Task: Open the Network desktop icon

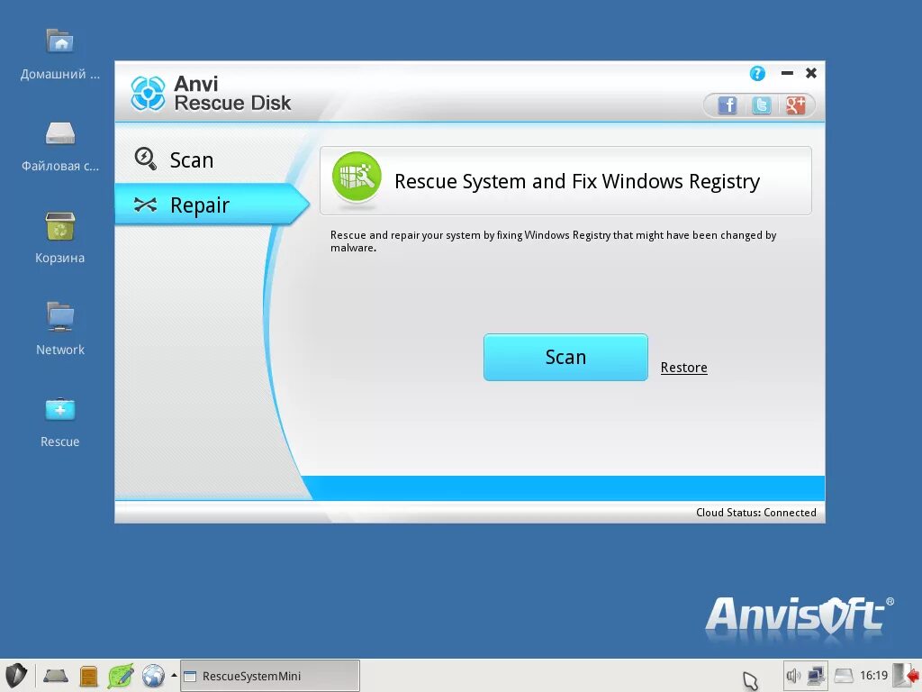Action: click(60, 328)
